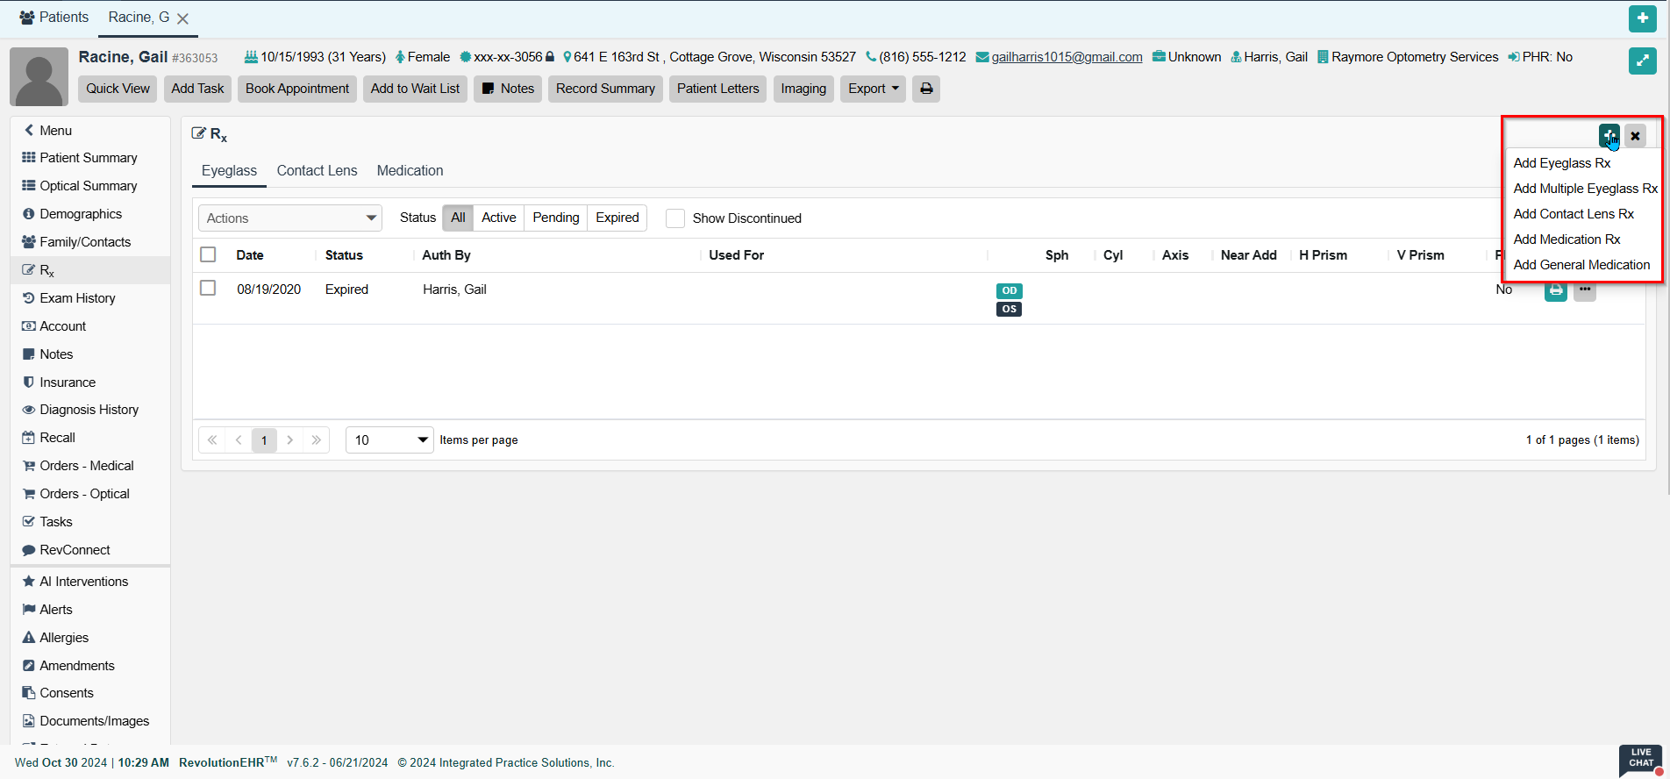The height and width of the screenshot is (779, 1670).
Task: Toggle the Show Discontinued checkbox
Action: point(674,218)
